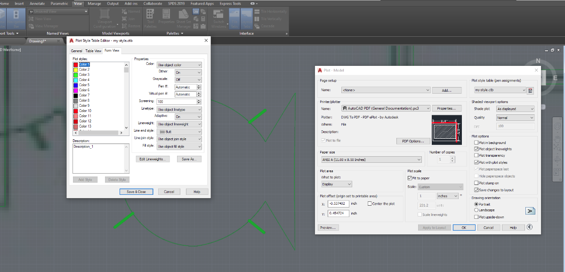The image size is (565, 272).
Task: Enable Plot transparency checkbox
Action: [x=476, y=155]
